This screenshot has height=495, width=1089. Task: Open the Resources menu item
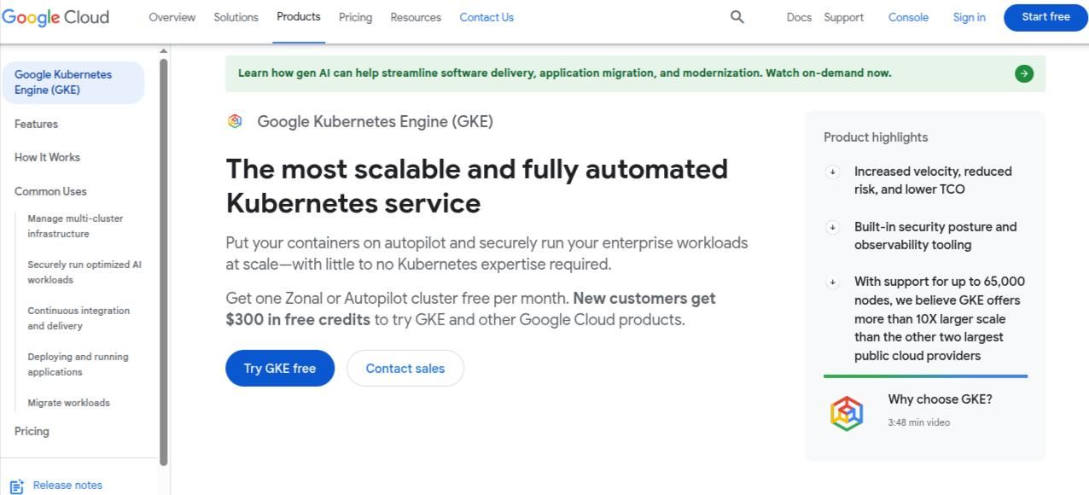416,17
